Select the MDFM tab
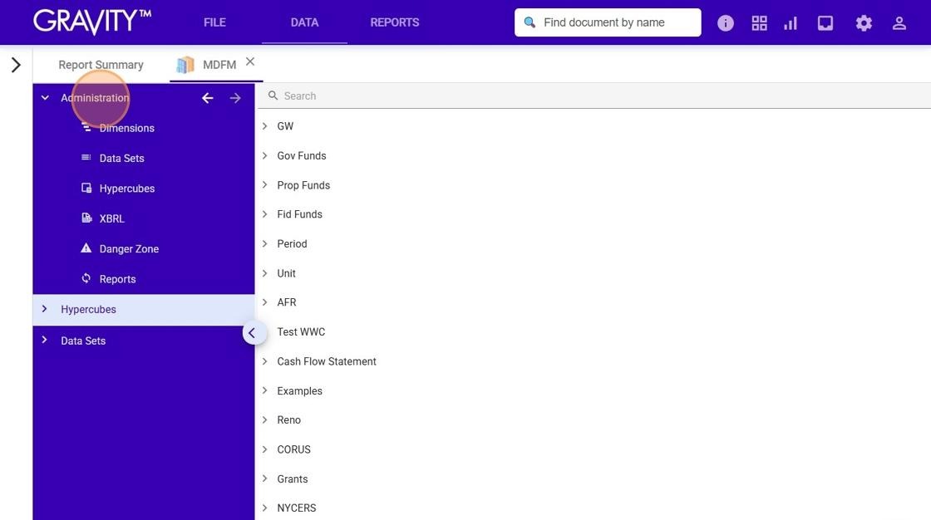This screenshot has height=520, width=931. pyautogui.click(x=219, y=65)
